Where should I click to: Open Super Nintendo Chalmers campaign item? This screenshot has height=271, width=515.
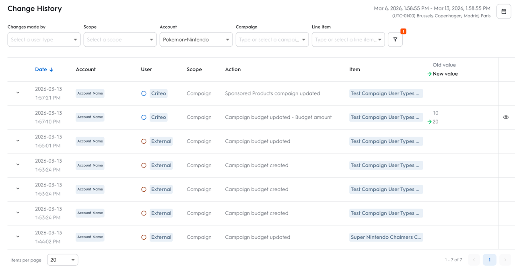[385, 237]
